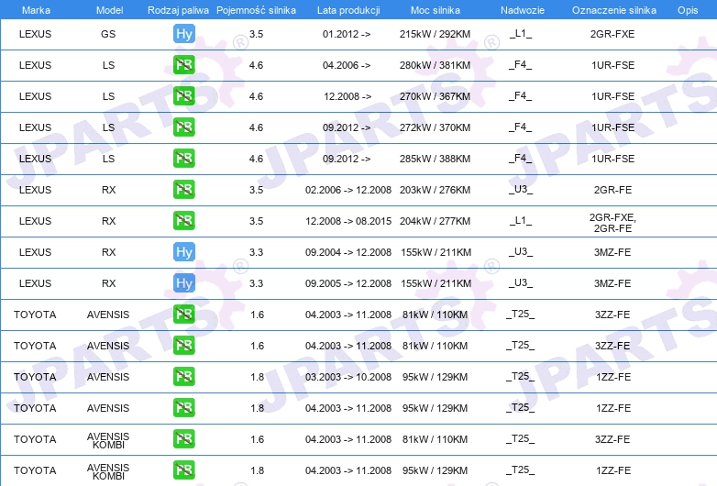Select _U3_ body code in RX 203kW row

click(x=521, y=189)
